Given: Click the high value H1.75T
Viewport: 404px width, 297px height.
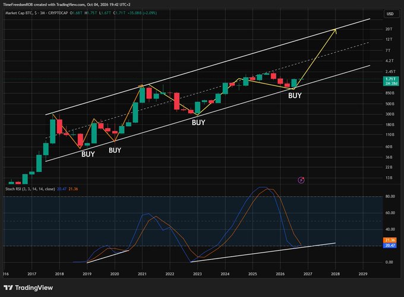Looking at the screenshot, I should (x=91, y=13).
